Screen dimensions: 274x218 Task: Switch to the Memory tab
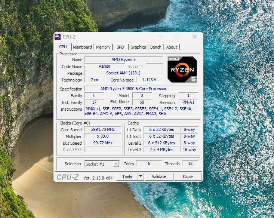point(103,47)
